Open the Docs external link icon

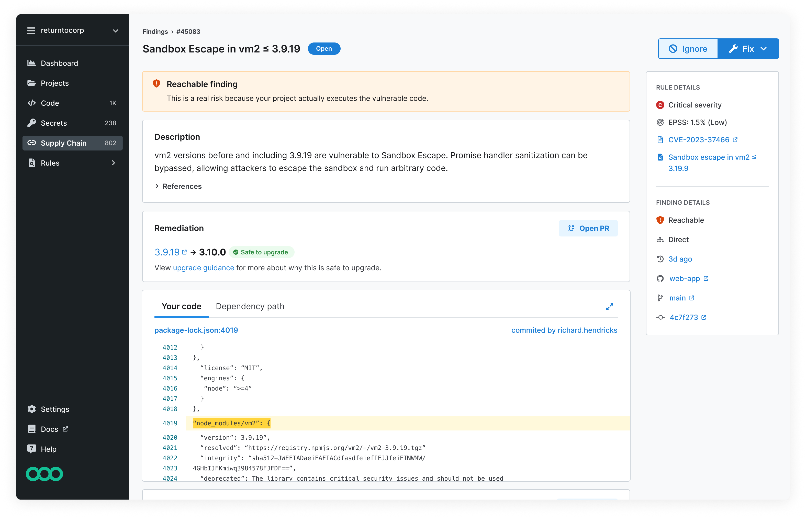66,429
